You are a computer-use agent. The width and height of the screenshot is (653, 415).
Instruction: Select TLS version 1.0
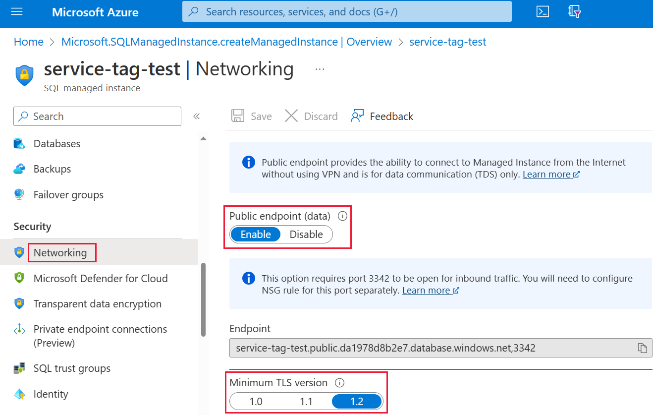click(255, 401)
